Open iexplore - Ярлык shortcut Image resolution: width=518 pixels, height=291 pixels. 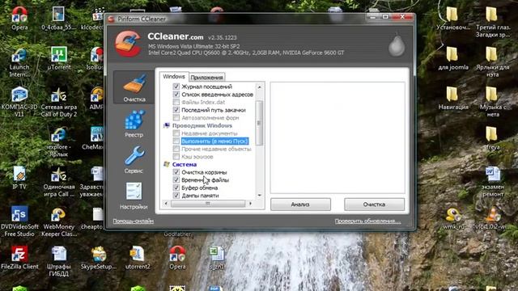coord(58,142)
